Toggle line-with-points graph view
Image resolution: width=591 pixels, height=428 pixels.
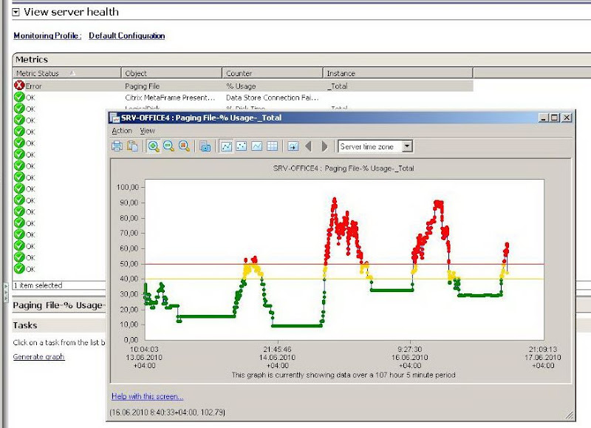227,146
